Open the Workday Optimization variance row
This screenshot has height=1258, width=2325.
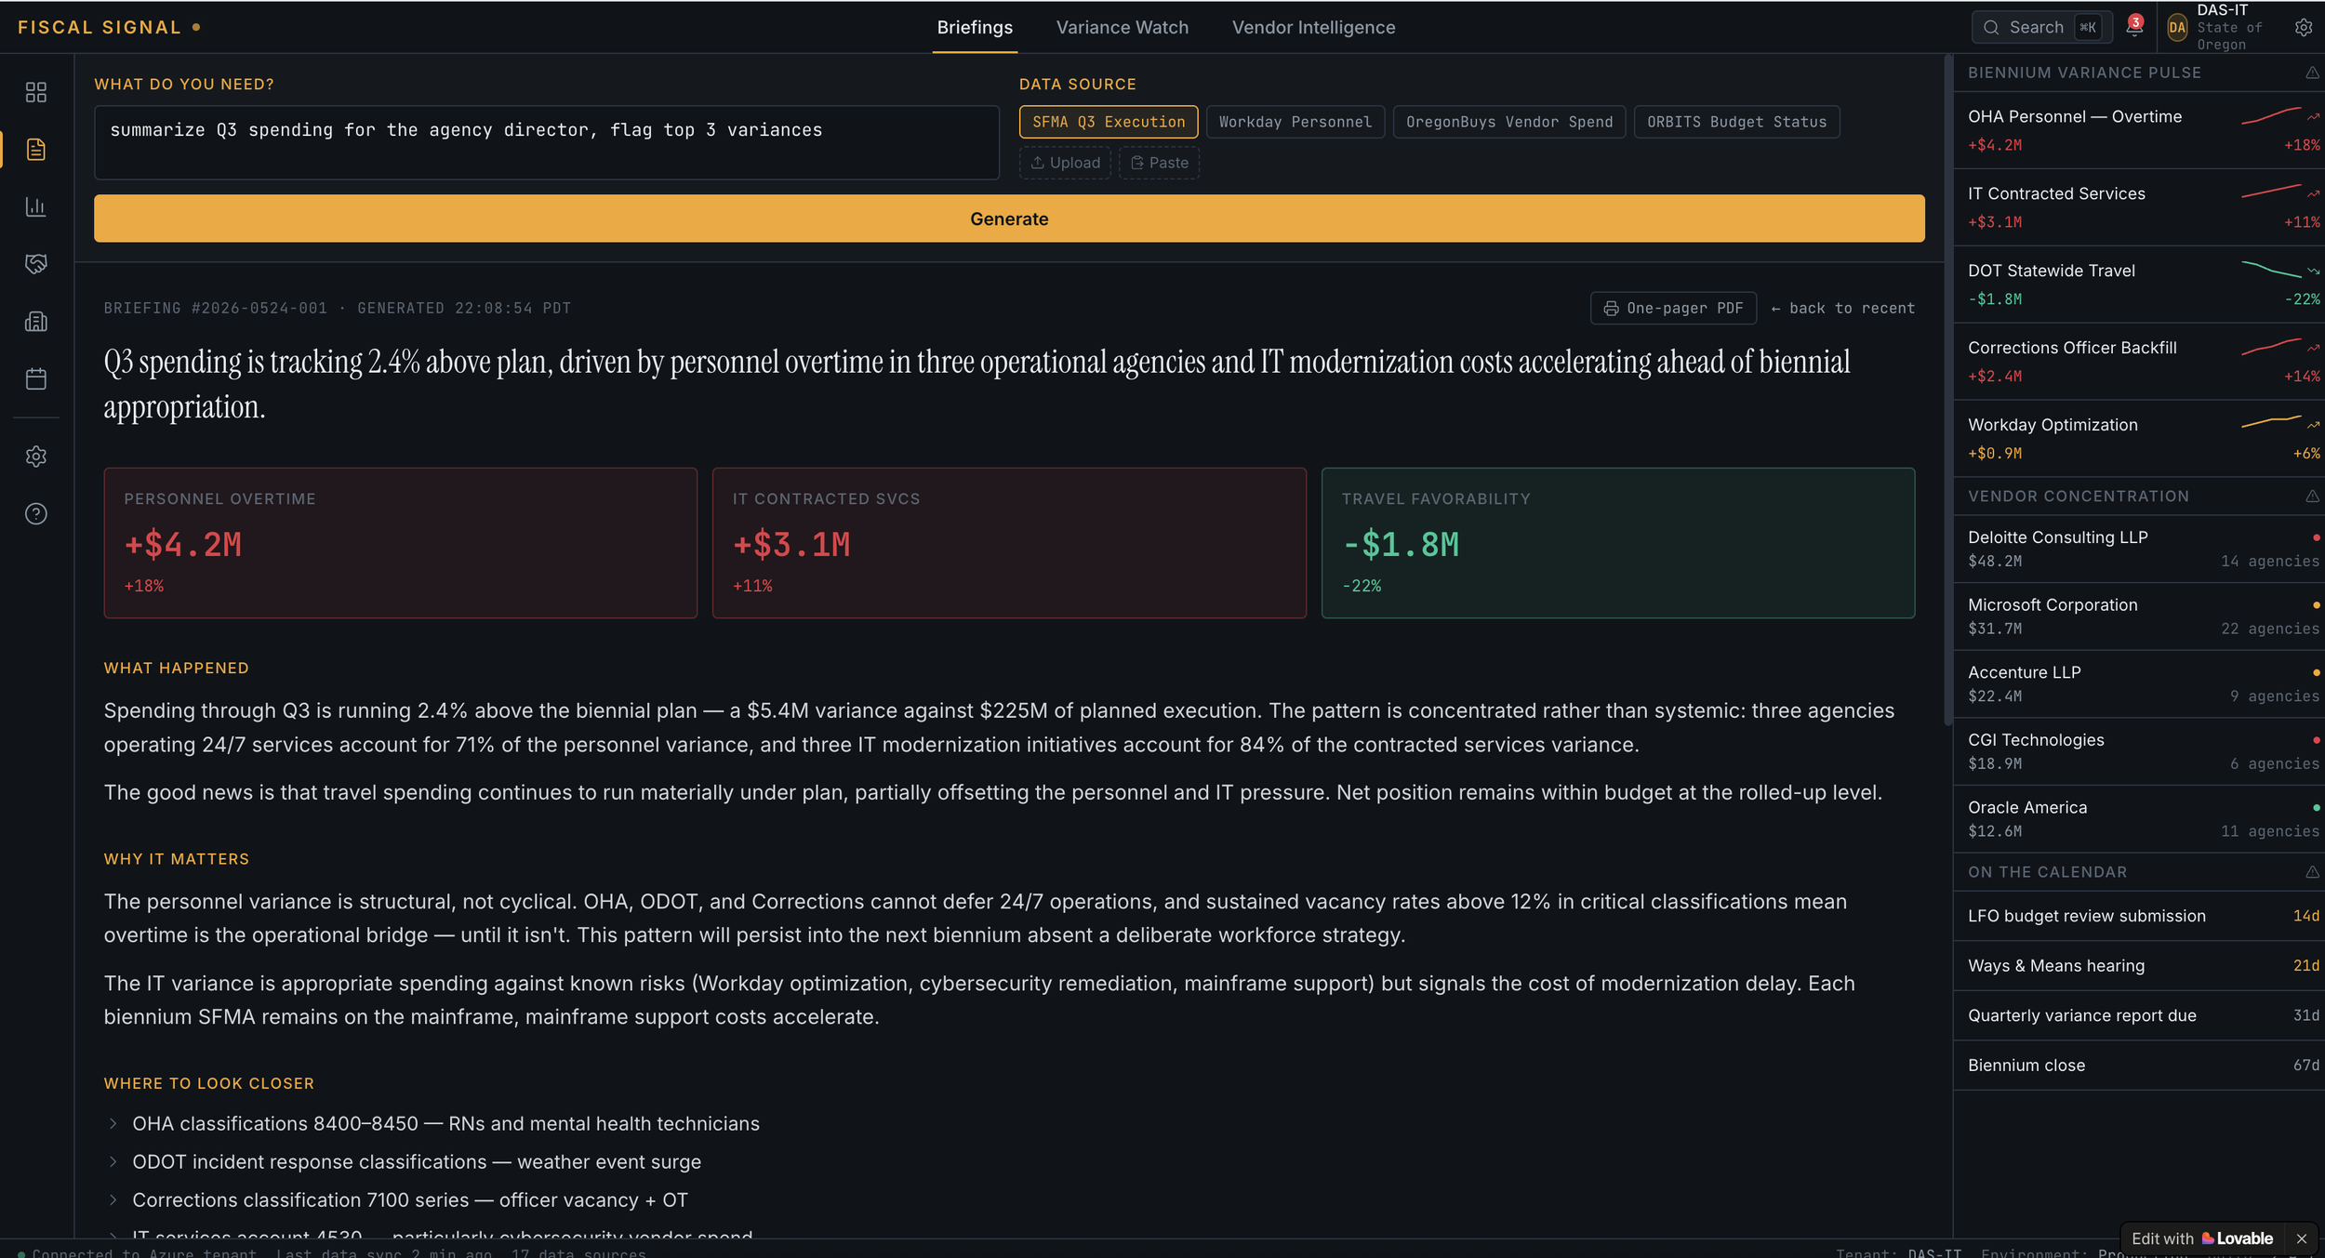[x=2139, y=439]
